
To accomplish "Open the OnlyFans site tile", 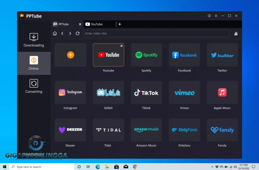I will coord(184,130).
